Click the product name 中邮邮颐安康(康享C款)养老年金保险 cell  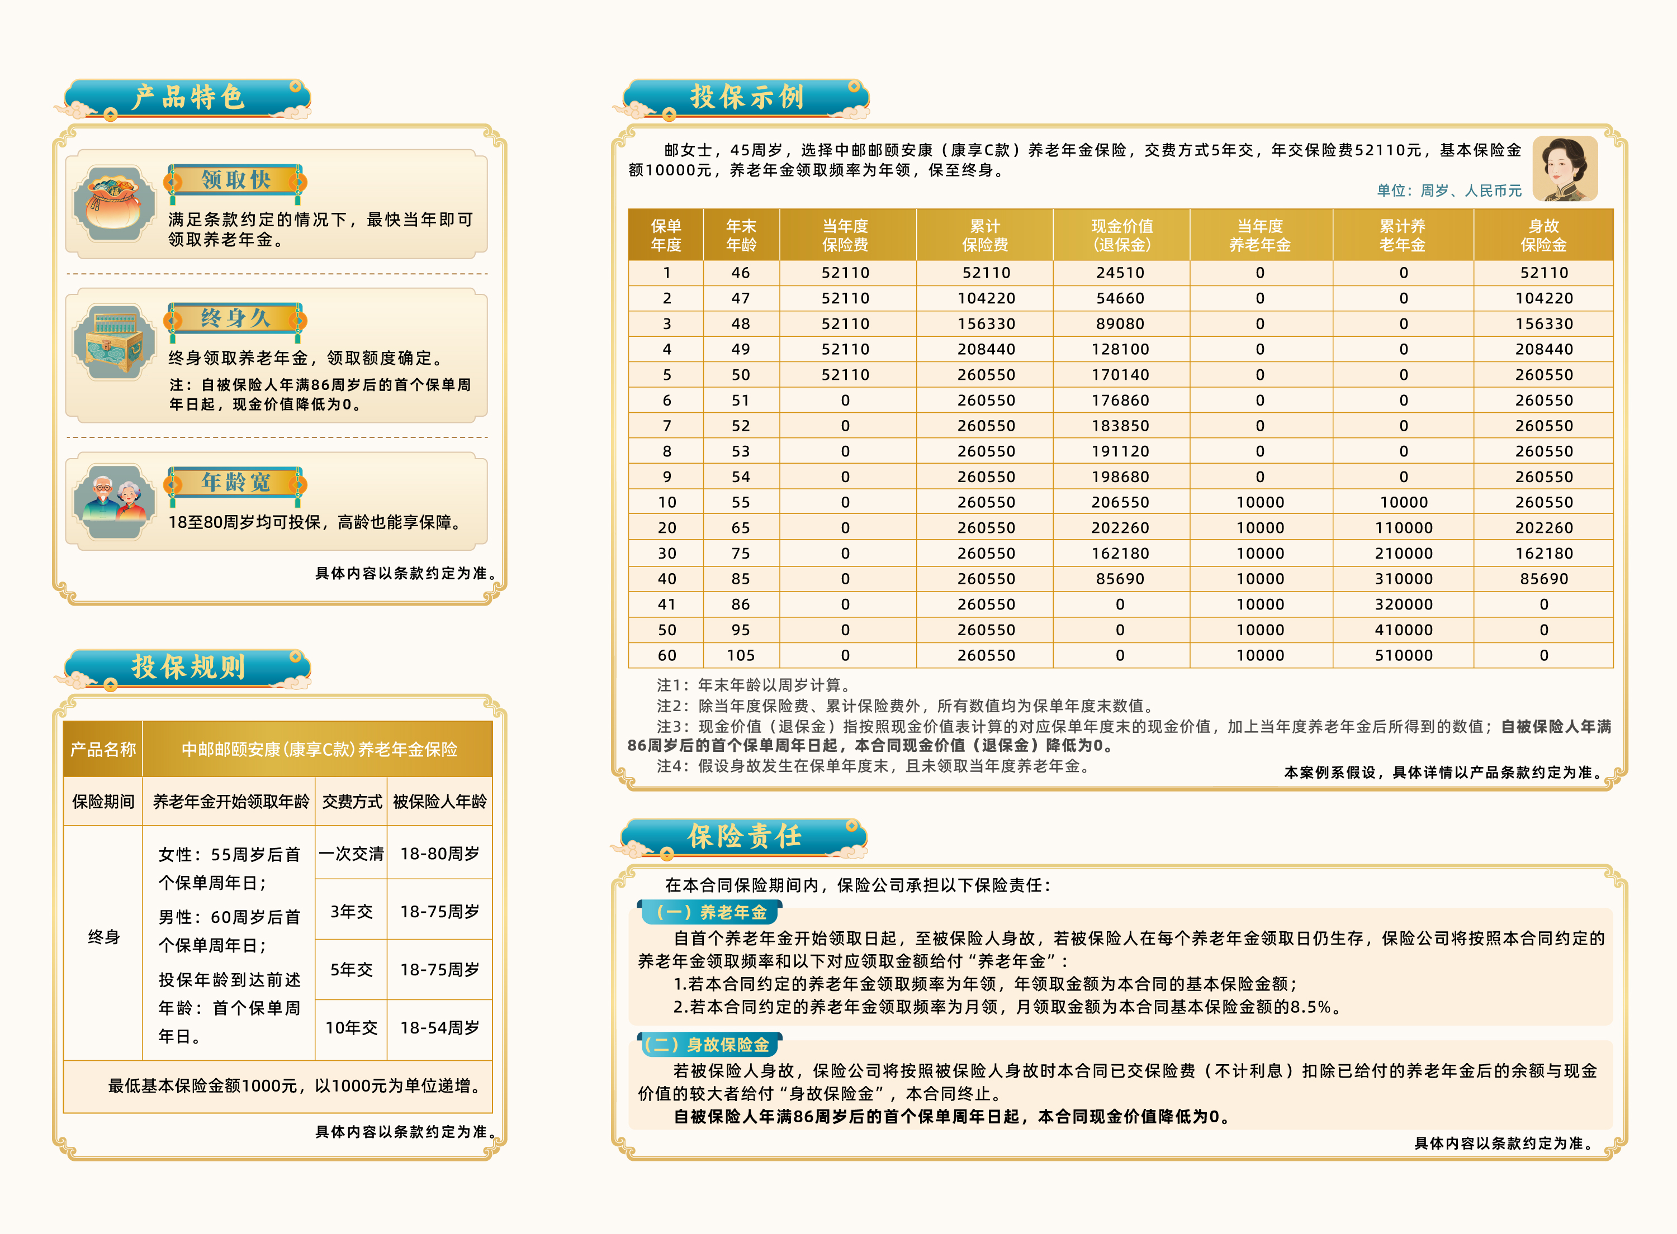point(319,749)
